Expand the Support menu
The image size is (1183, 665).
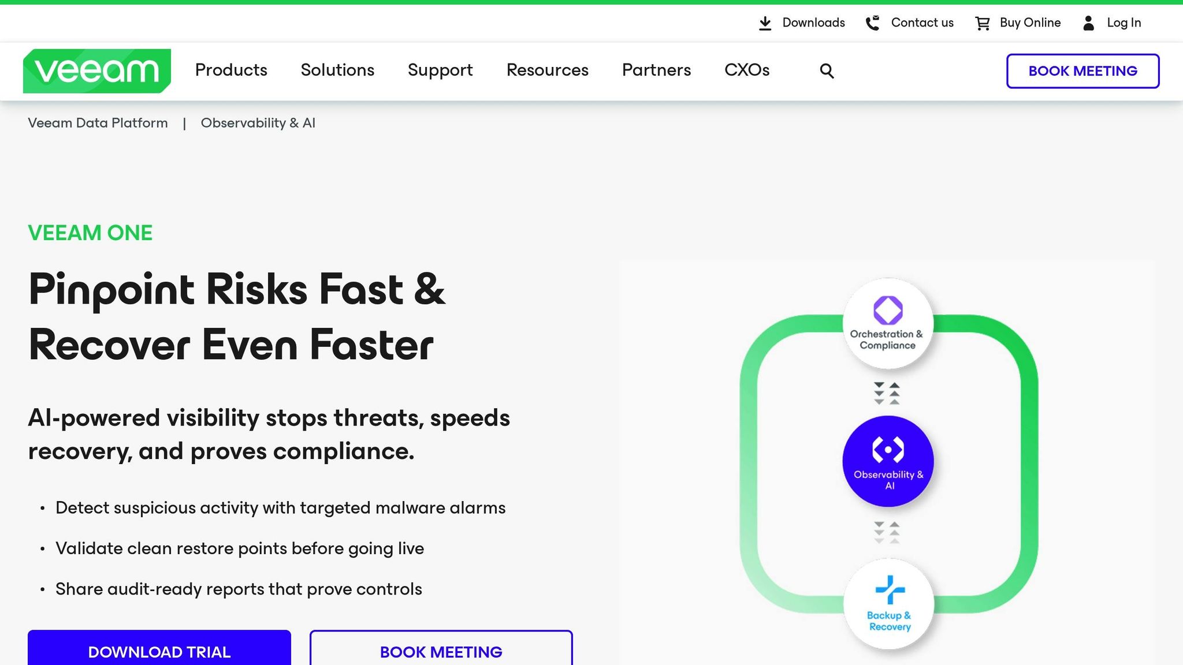(440, 70)
